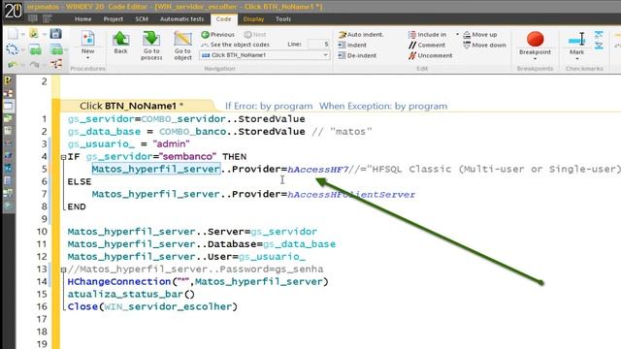Collapse the IF block at line 4
The image size is (621, 349).
pyautogui.click(x=63, y=157)
